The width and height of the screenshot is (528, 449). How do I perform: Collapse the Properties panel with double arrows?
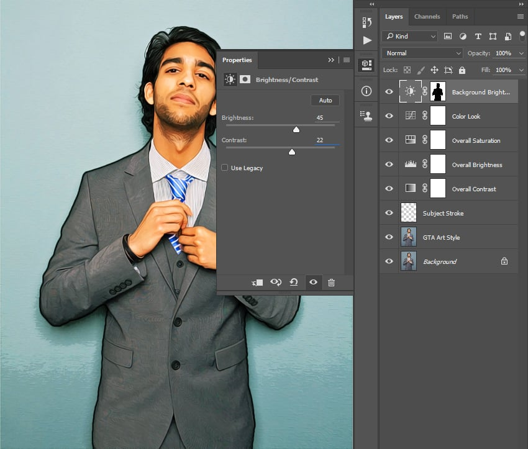pos(331,60)
